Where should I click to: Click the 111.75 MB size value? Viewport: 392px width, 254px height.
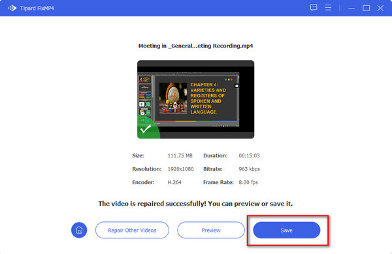point(180,155)
